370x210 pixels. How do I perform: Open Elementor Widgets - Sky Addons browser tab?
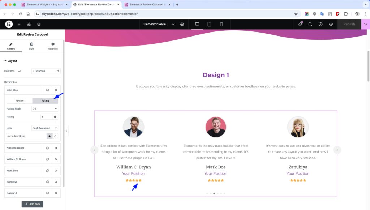44,4
